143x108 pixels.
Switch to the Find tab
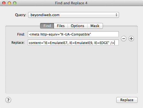coord(47,26)
